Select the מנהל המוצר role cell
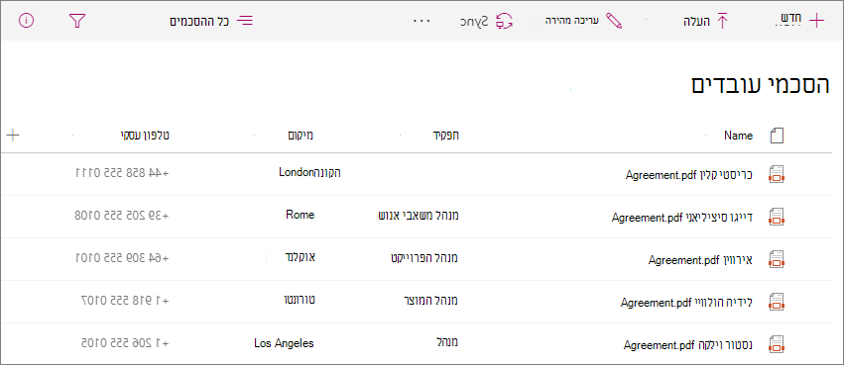 point(430,300)
